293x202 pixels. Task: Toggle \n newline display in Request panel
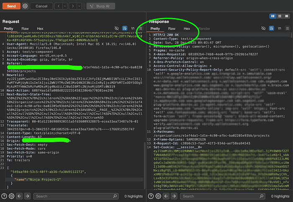[133, 28]
